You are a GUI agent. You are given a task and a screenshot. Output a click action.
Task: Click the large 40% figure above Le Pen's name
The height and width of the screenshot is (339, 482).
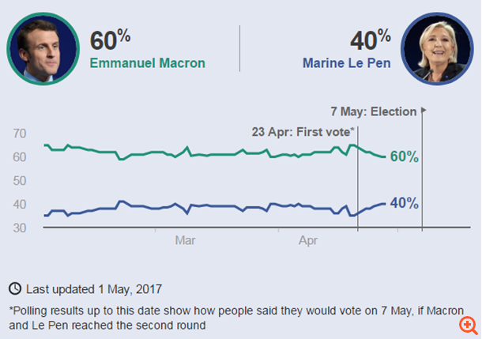(370, 39)
